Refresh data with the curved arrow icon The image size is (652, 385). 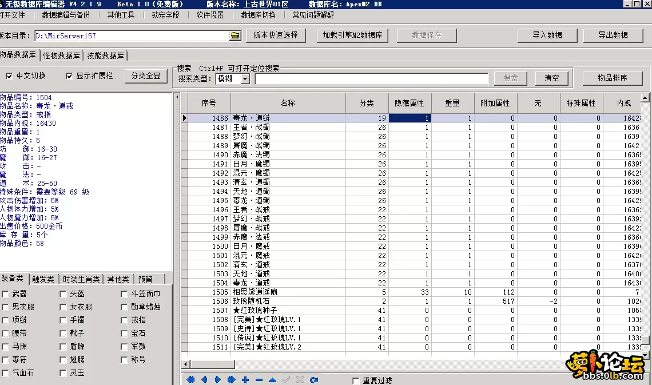point(314,380)
